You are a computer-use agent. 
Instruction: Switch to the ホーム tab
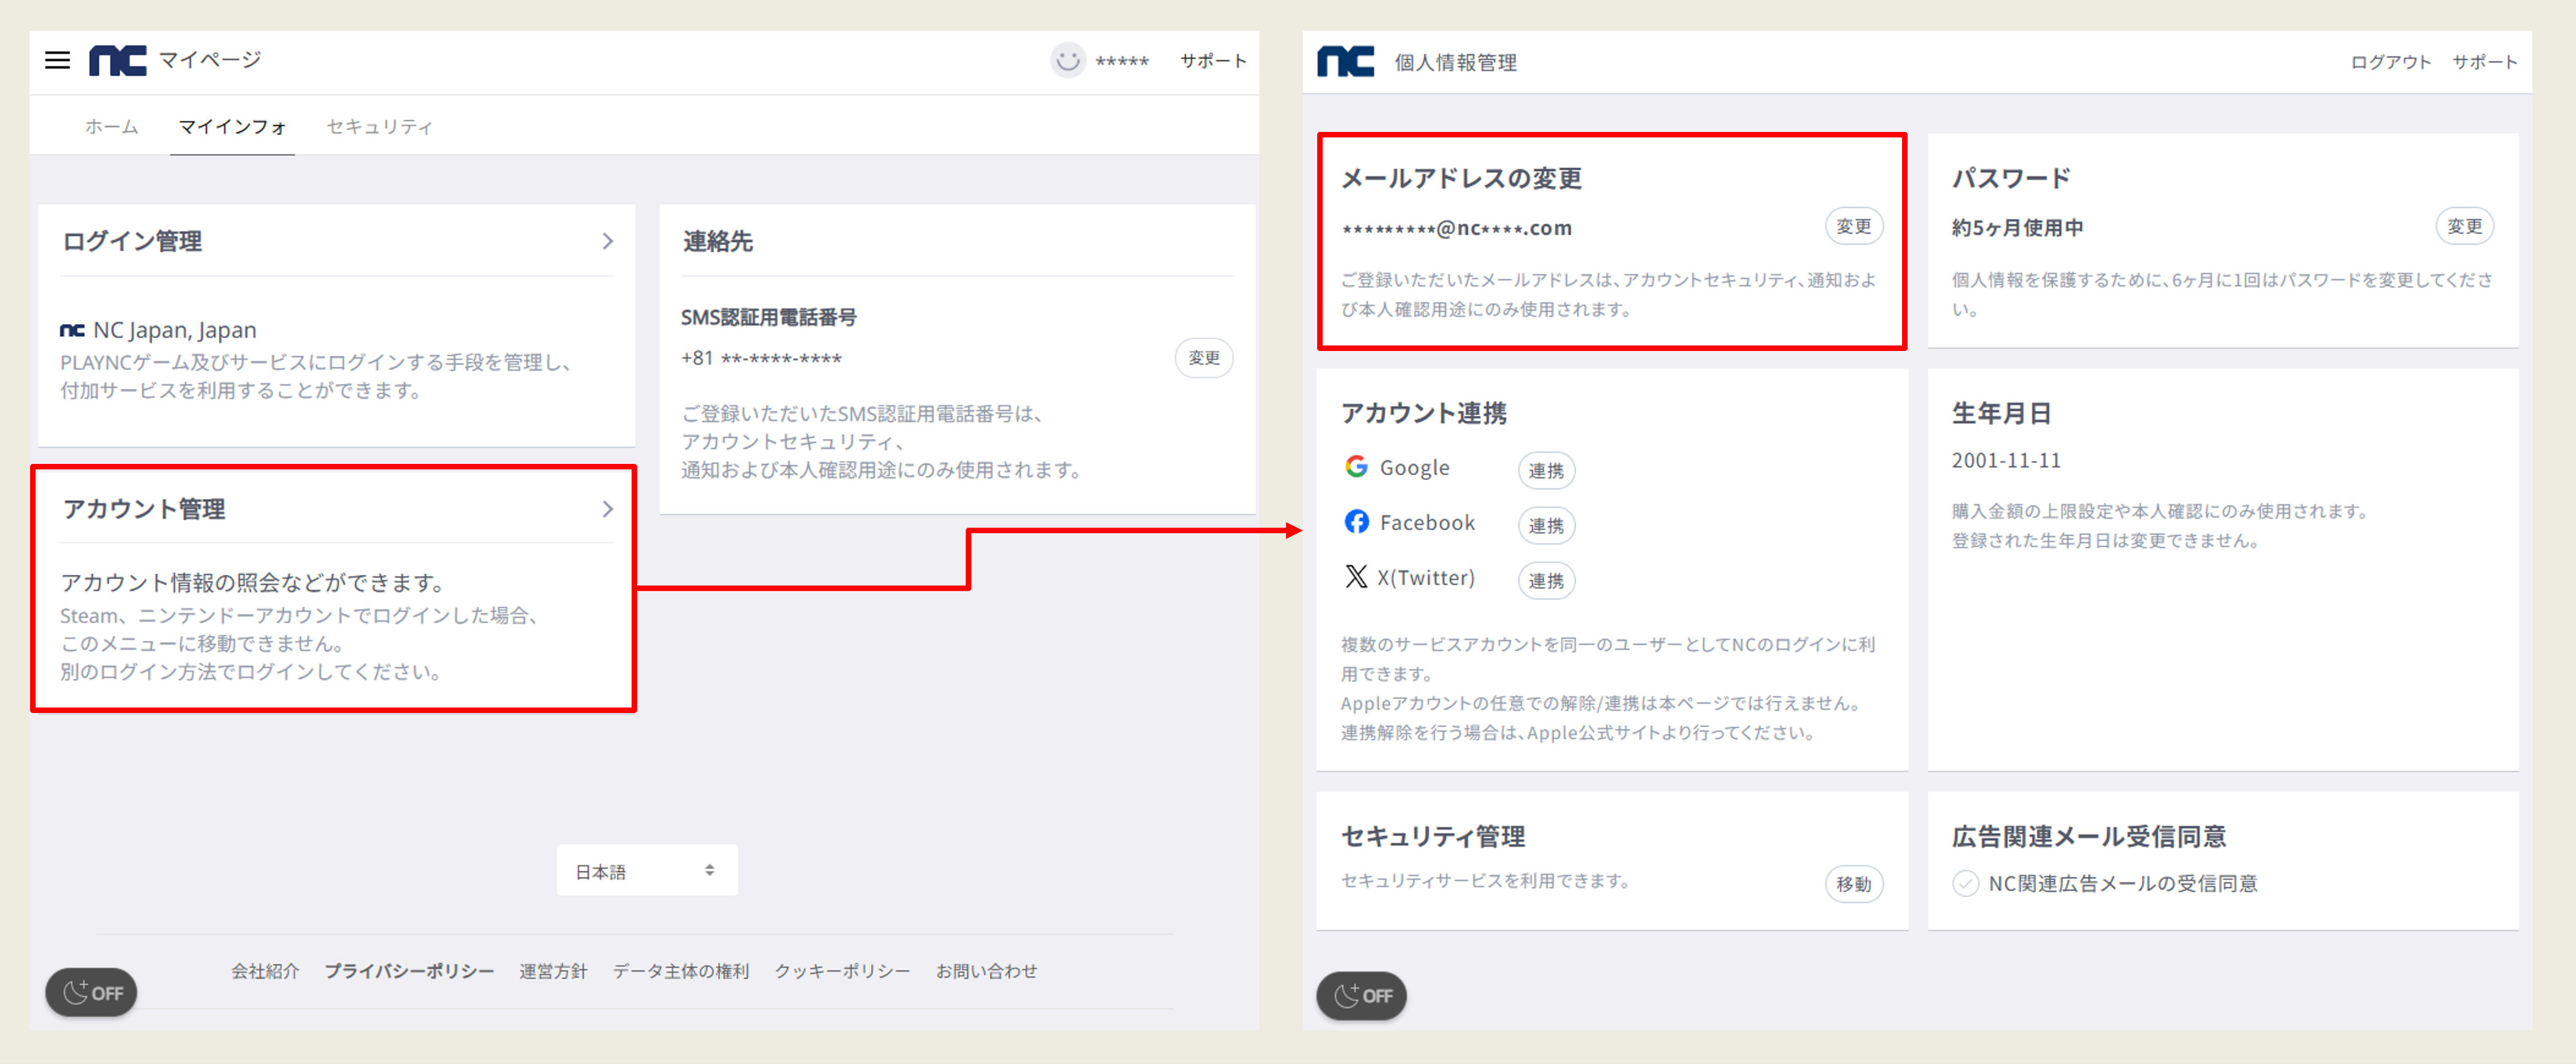point(111,127)
